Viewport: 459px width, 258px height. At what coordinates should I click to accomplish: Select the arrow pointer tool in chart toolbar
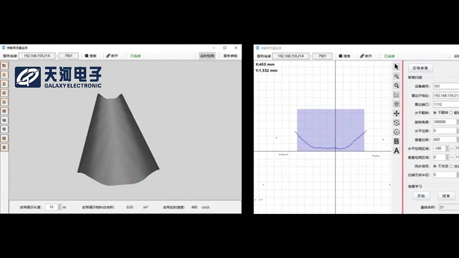coord(396,67)
